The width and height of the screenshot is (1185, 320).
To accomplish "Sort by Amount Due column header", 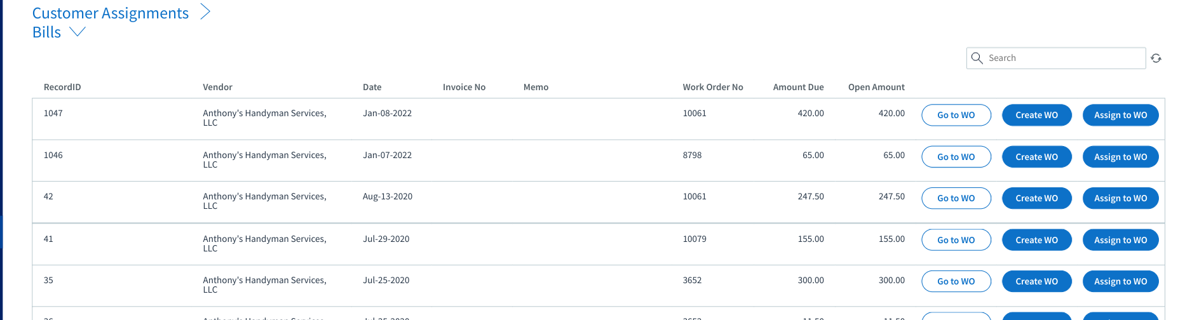I will click(x=798, y=87).
